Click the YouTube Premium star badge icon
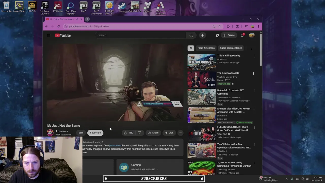The width and height of the screenshot is (325, 183). click(217, 35)
